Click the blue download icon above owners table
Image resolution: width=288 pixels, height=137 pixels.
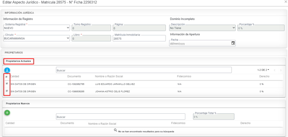[x=7, y=70]
